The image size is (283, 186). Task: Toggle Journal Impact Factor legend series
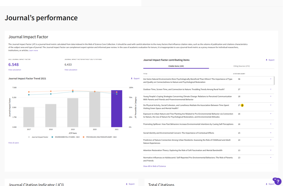(x=38, y=137)
